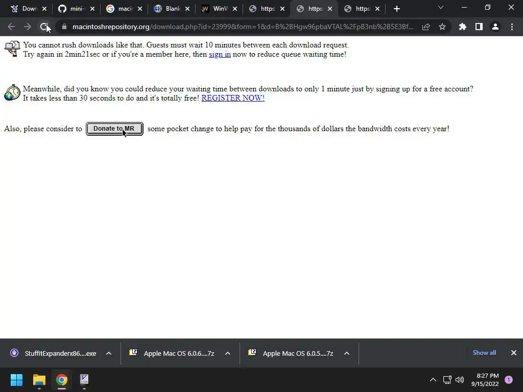Click the REGISTER NOW! link
This screenshot has width=523, height=392.
[233, 98]
